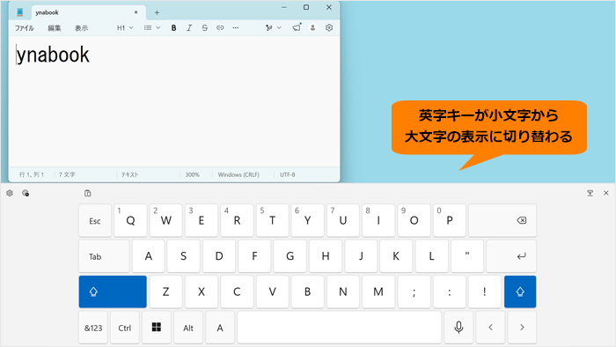Click the テキスト format indicator
Viewport: 616px width, 347px height.
click(x=129, y=174)
